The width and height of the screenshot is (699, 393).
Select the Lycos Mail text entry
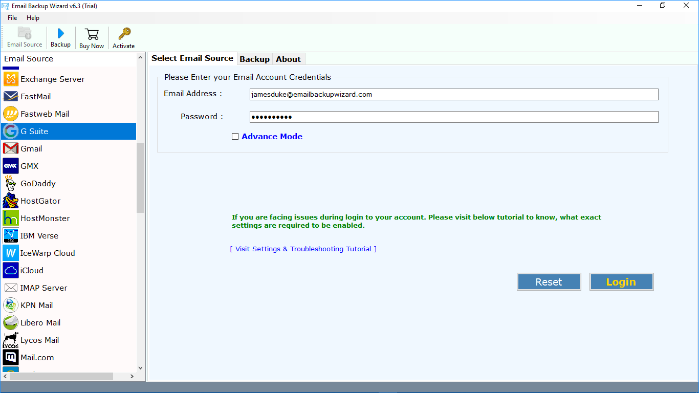(x=39, y=340)
